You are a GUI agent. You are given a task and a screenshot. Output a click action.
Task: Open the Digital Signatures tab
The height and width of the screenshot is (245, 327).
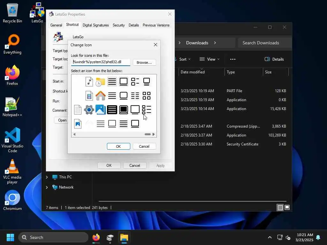pyautogui.click(x=96, y=25)
